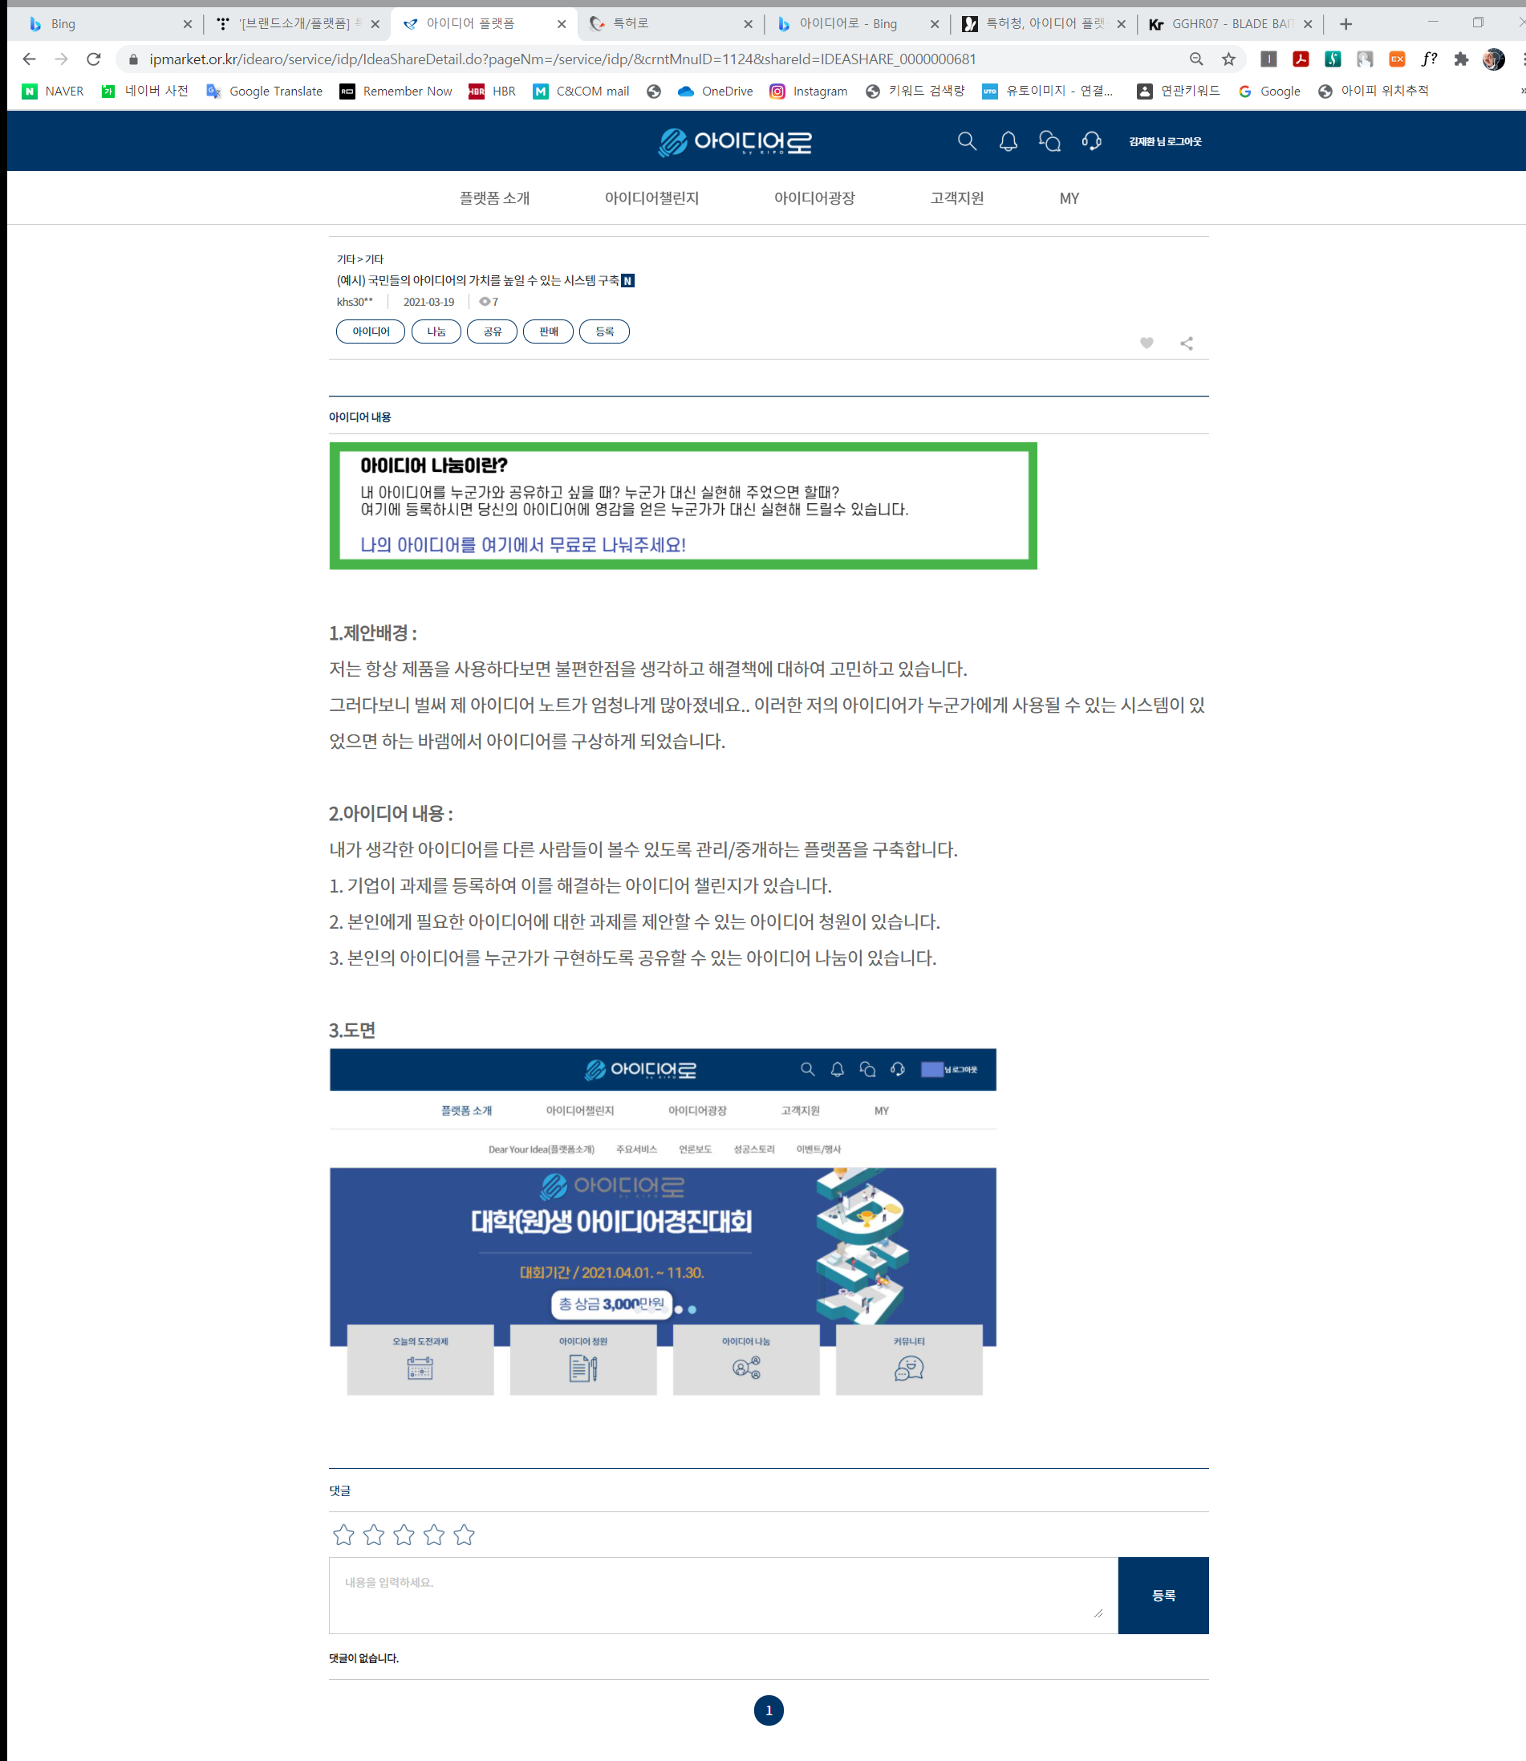
Task: Open Instagram bookmark
Action: tap(808, 92)
